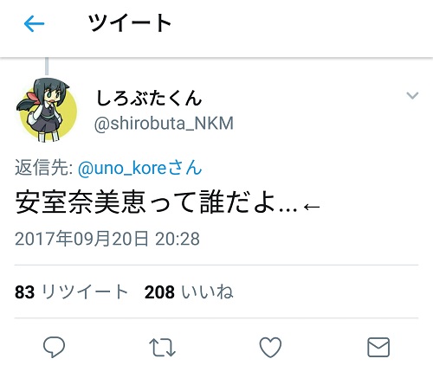The width and height of the screenshot is (433, 365).
Task: Go back using the blue arrow
Action: point(34,23)
